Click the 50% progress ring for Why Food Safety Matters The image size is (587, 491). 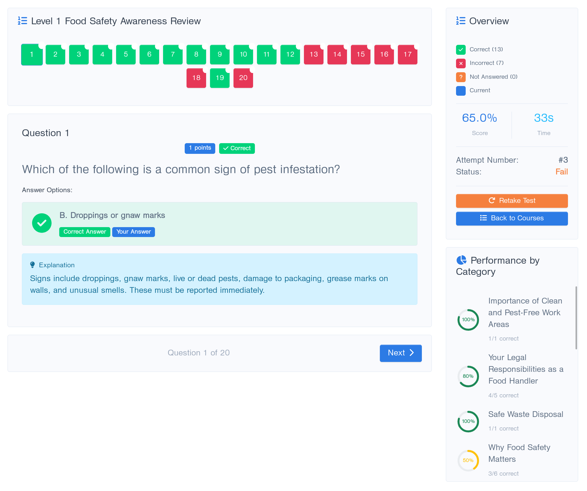468,460
